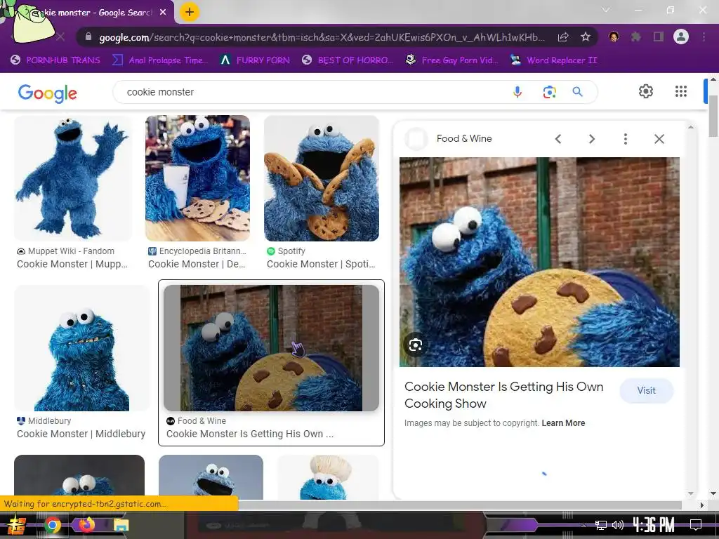This screenshot has width=719, height=539.
Task: Open the Word Replacer II bookmark
Action: coord(554,60)
